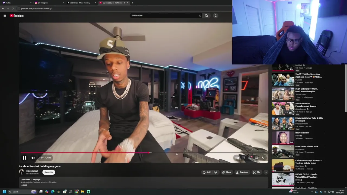Open Microsoft Edge from the taskbar
This screenshot has width=347, height=195.
tap(53, 192)
